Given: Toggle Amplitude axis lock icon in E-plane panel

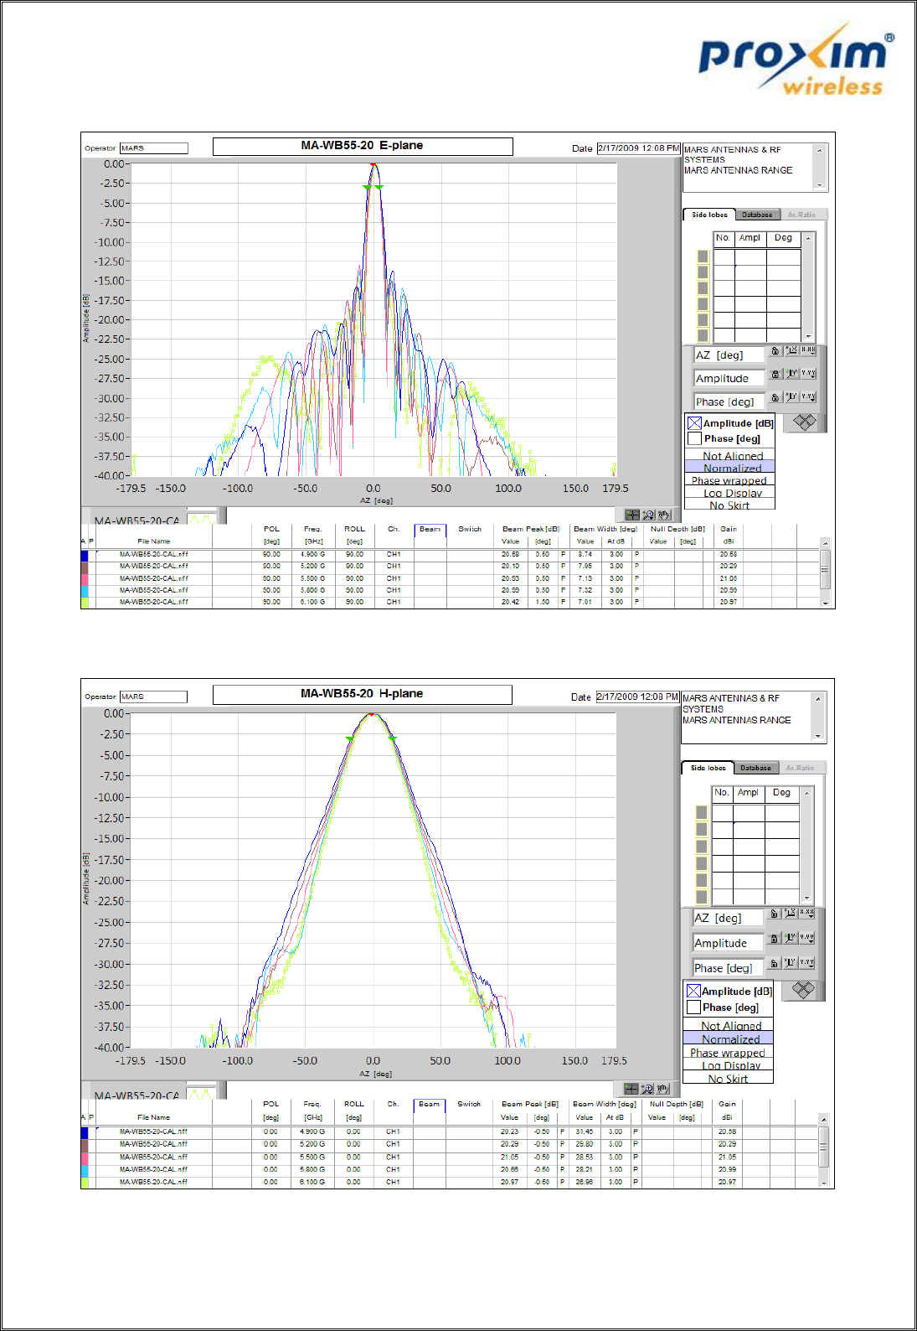Looking at the screenshot, I should pyautogui.click(x=775, y=374).
